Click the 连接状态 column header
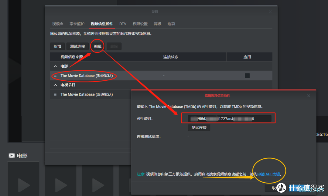Viewport: 328px width, 196px height. 194,57
